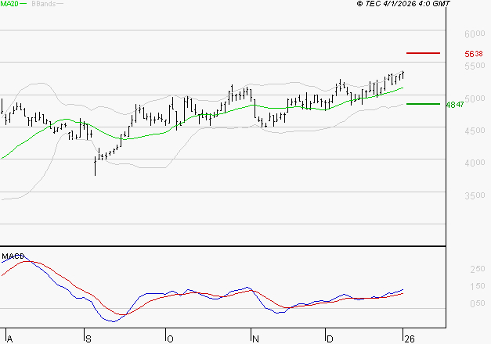The height and width of the screenshot is (344, 491).
Task: Click the 26 year marker on time axis
Action: pyautogui.click(x=410, y=339)
